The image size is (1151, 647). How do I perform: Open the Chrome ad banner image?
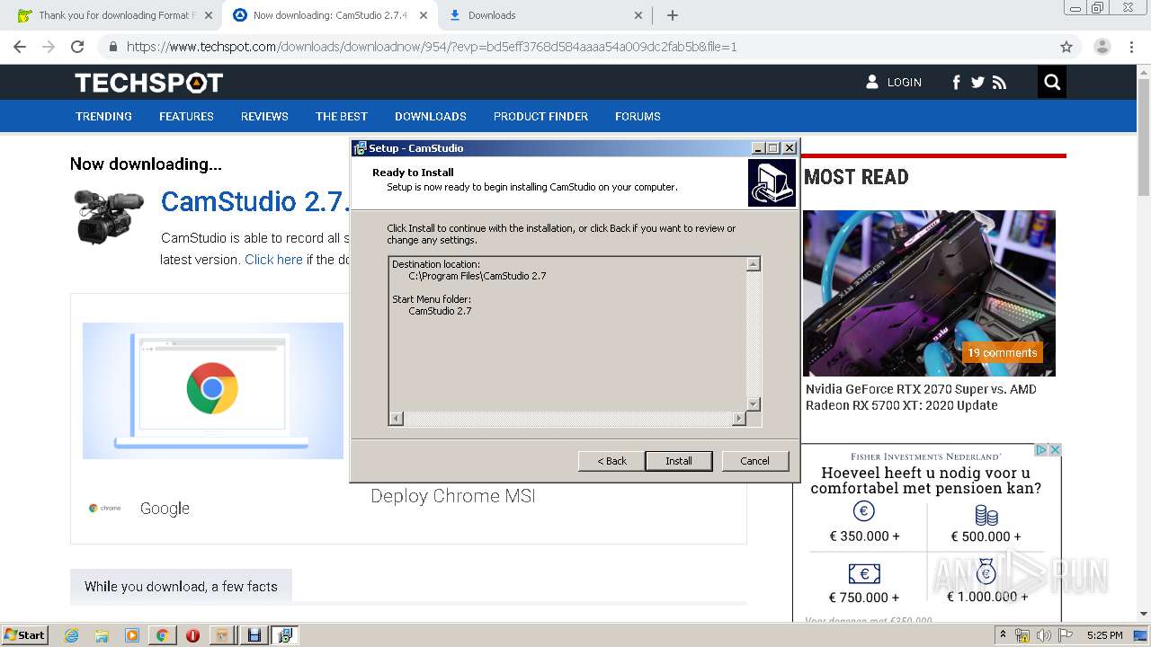pyautogui.click(x=213, y=391)
